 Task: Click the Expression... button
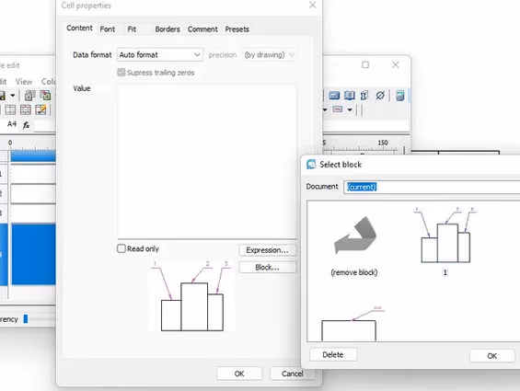tap(267, 250)
